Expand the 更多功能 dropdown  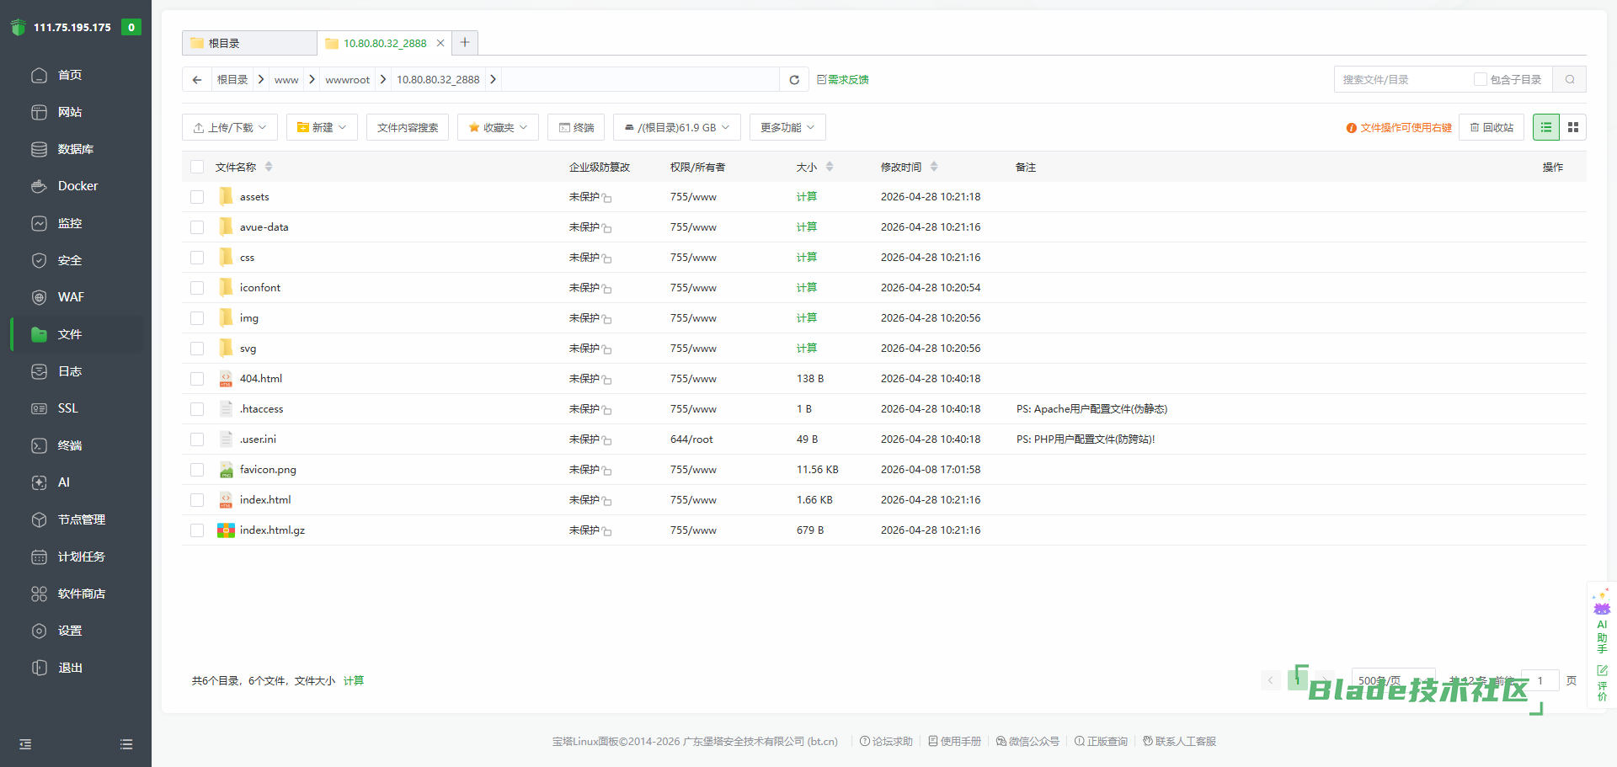(x=787, y=128)
